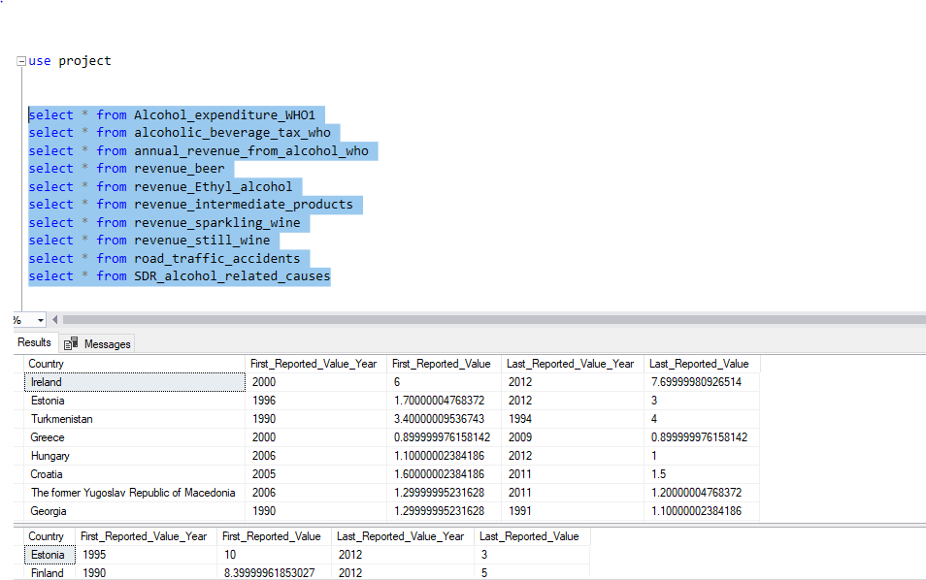The image size is (926, 580).
Task: Click revenue_sparkling_wine in the query
Action: coord(216,223)
